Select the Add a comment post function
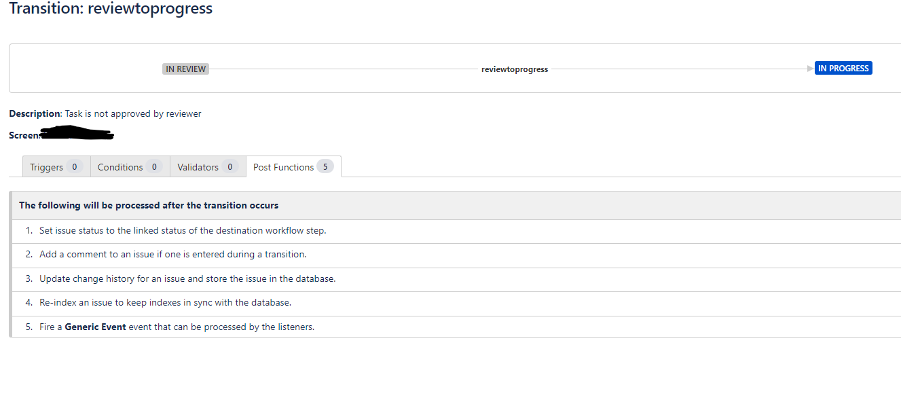Image resolution: width=901 pixels, height=400 pixels. [456, 255]
